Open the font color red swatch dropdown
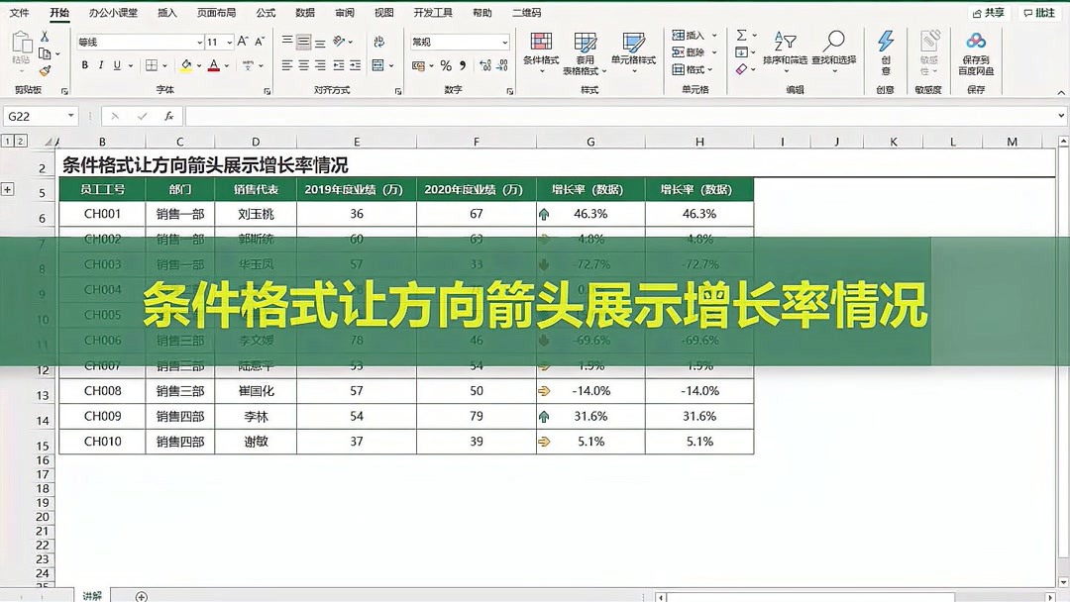Screen dimensions: 1070x602 [x=226, y=65]
